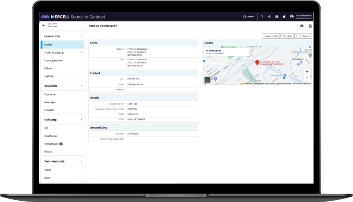Open Contactpersonen in the sidebar

pyautogui.click(x=53, y=61)
